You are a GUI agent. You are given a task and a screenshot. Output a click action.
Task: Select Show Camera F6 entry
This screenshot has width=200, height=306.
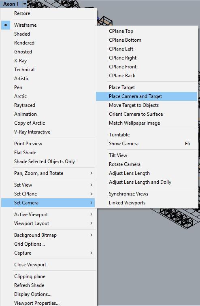click(147, 144)
